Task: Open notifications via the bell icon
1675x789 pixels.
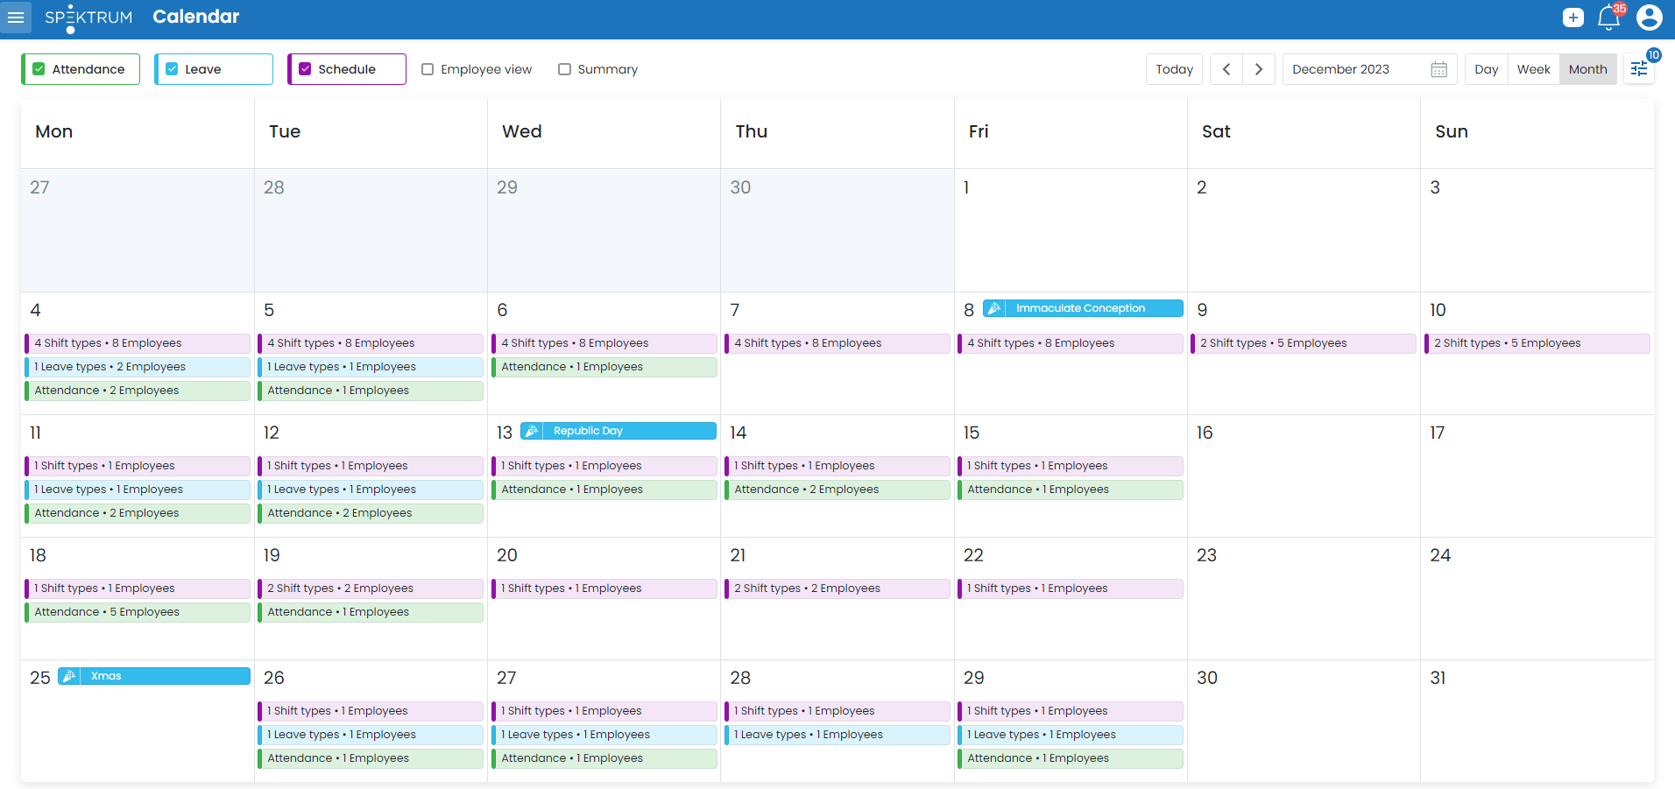Action: tap(1609, 18)
